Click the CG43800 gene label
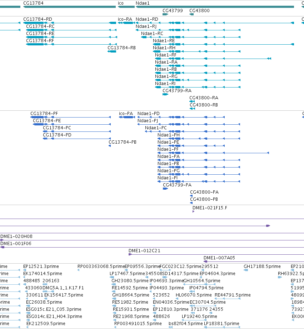 [199, 10]
